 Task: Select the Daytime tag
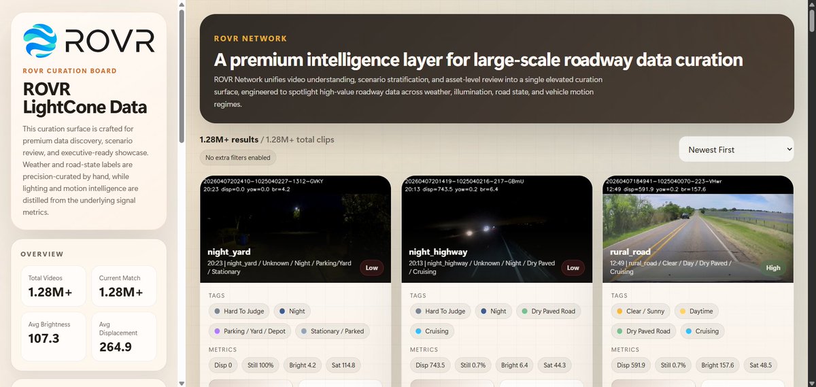point(696,311)
